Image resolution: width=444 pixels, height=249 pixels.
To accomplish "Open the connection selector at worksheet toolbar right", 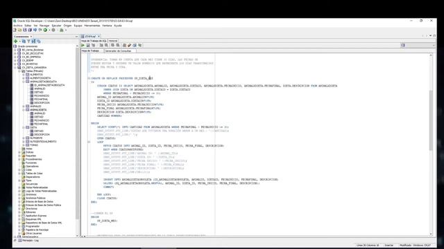I will [x=418, y=45].
